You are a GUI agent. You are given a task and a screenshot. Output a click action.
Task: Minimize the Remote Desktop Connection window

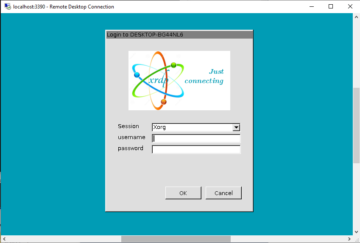pos(312,6)
